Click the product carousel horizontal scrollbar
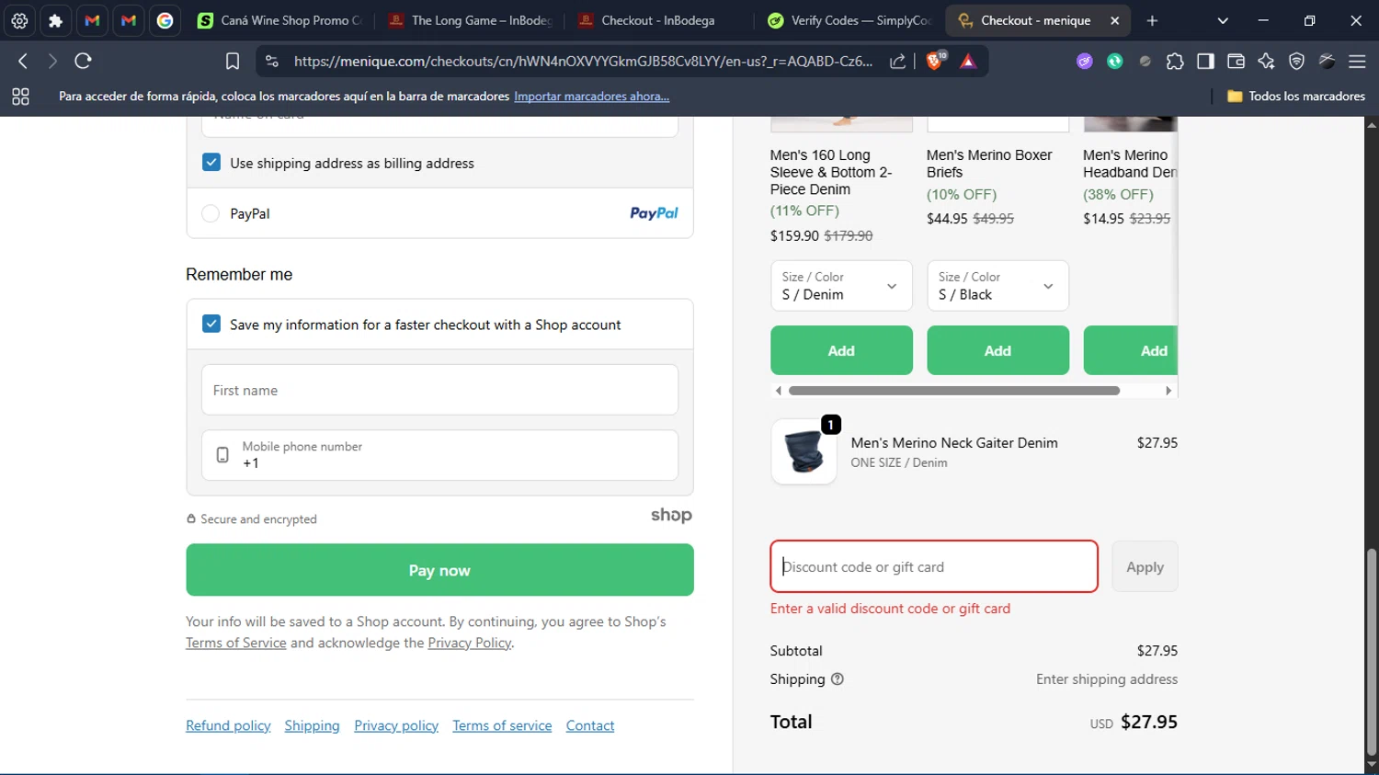The image size is (1379, 775). click(954, 391)
